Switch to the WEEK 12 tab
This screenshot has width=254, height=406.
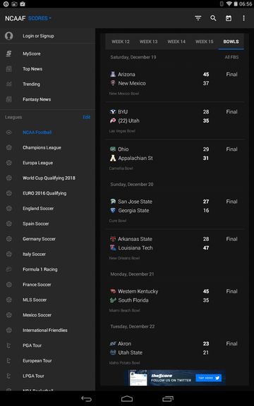tap(121, 42)
